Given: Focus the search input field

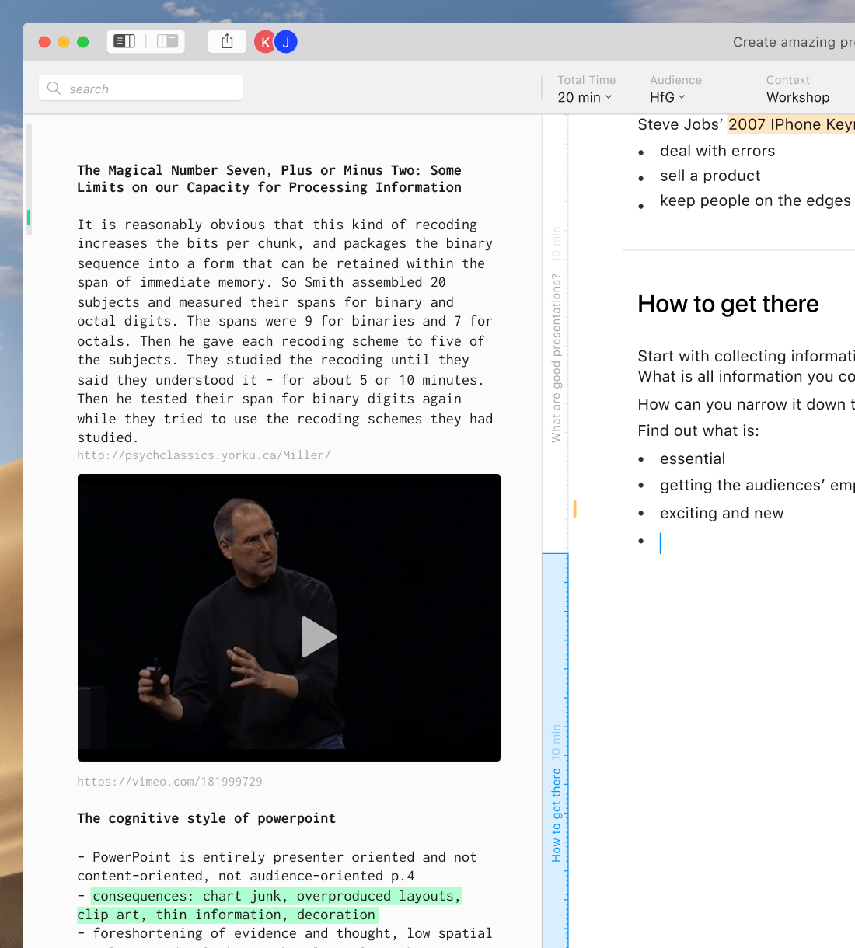Looking at the screenshot, I should 141,88.
